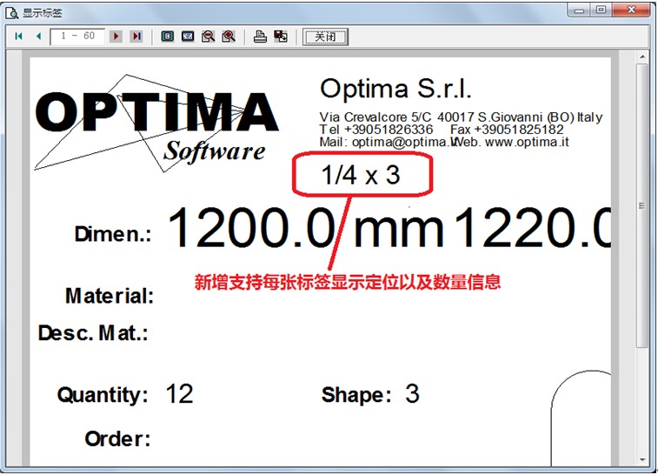Click the 'Shape:' label

356,395
